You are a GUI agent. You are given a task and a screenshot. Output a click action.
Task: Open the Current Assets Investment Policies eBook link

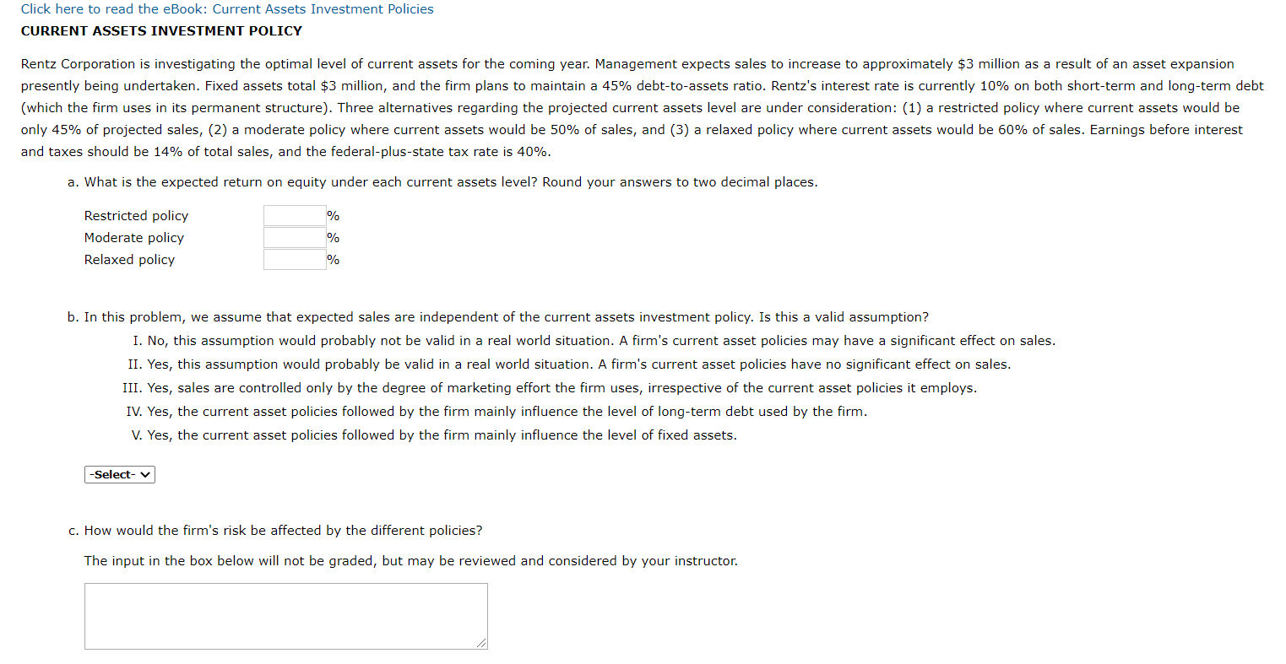tap(228, 8)
